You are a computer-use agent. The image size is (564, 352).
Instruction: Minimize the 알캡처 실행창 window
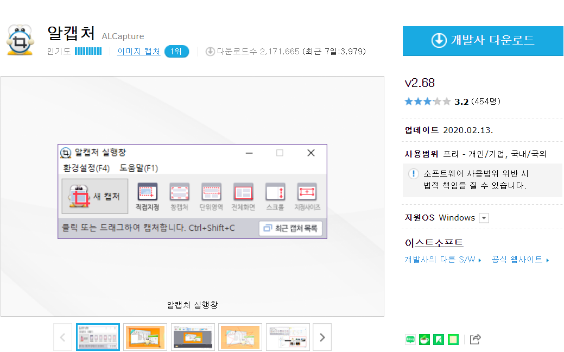click(x=249, y=153)
